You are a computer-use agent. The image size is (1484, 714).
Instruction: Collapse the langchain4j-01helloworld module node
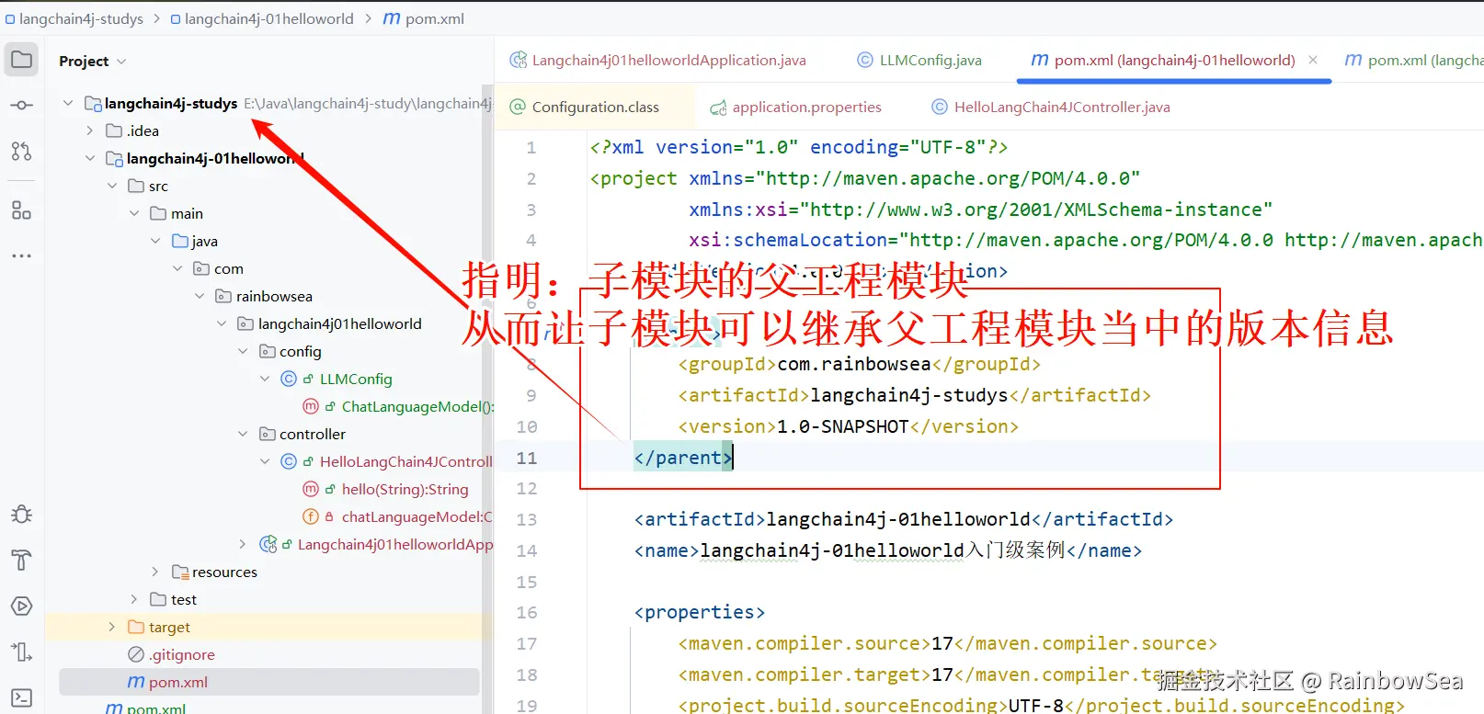pos(90,158)
